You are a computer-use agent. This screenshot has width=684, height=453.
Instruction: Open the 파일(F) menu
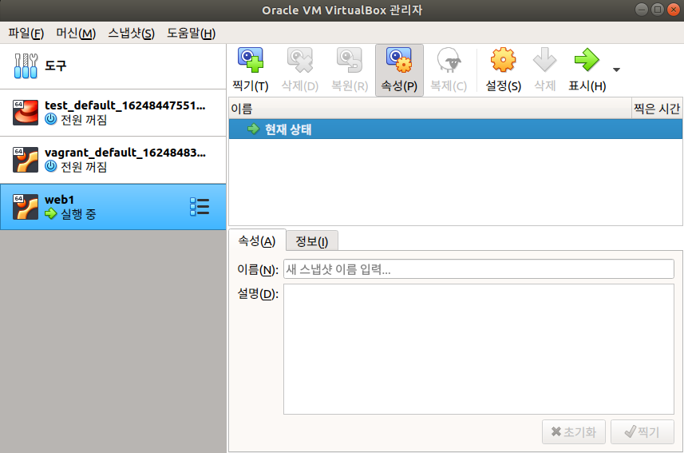[x=26, y=34]
